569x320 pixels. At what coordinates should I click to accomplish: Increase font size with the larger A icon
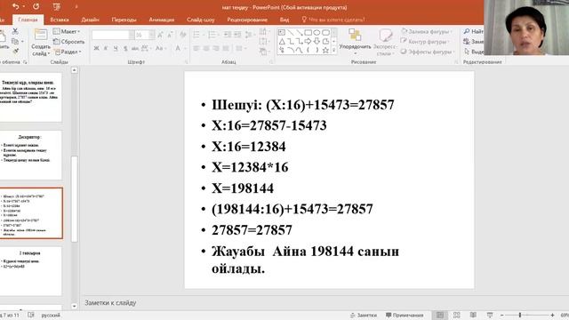(161, 35)
